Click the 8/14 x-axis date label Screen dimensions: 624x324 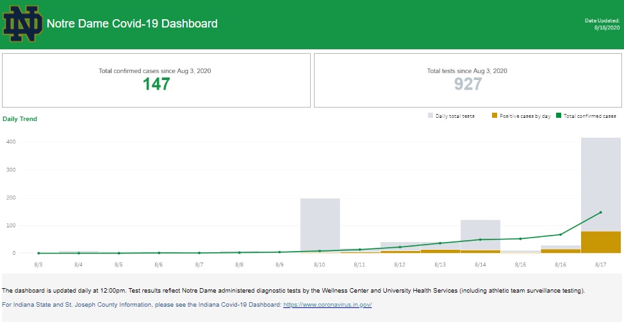[480, 264]
